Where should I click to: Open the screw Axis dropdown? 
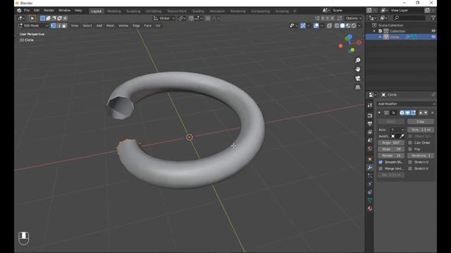pyautogui.click(x=397, y=129)
